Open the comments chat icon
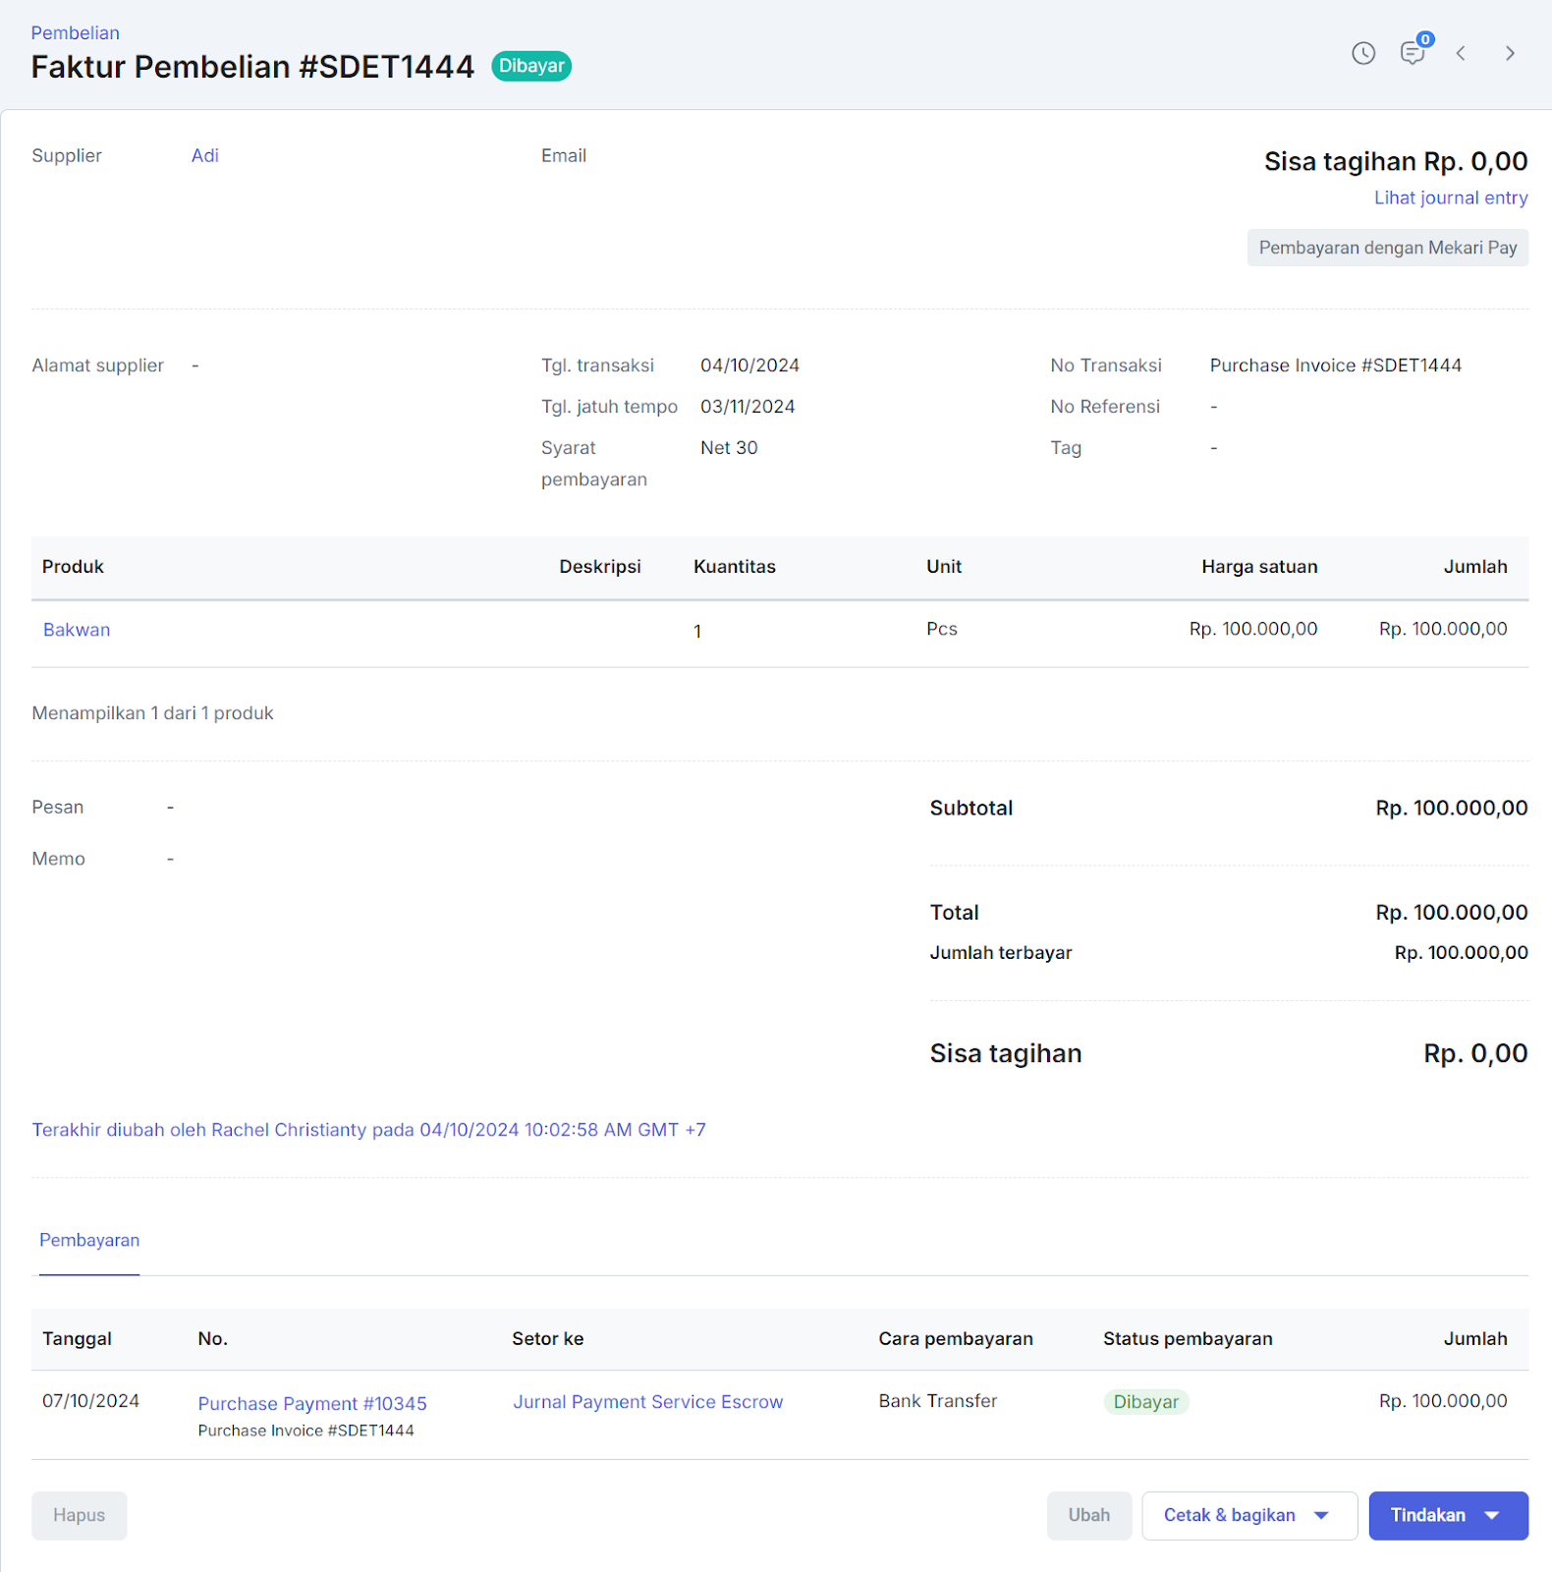The height and width of the screenshot is (1572, 1552). [x=1413, y=53]
